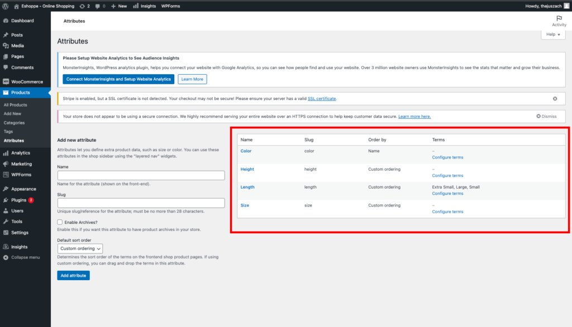Open All Products submenu item

click(x=15, y=105)
